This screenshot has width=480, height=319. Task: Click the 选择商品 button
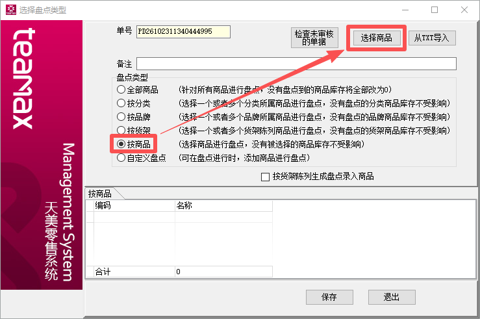point(377,38)
